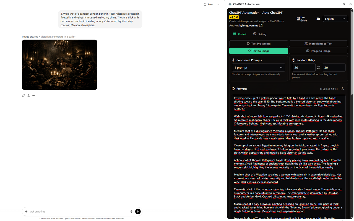Open the three-dot conversation options menu
The width and height of the screenshot is (354, 221).
tap(218, 4)
